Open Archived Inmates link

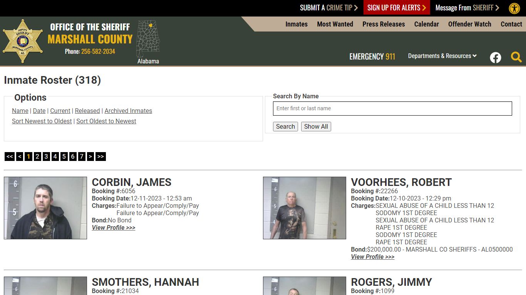coord(128,111)
